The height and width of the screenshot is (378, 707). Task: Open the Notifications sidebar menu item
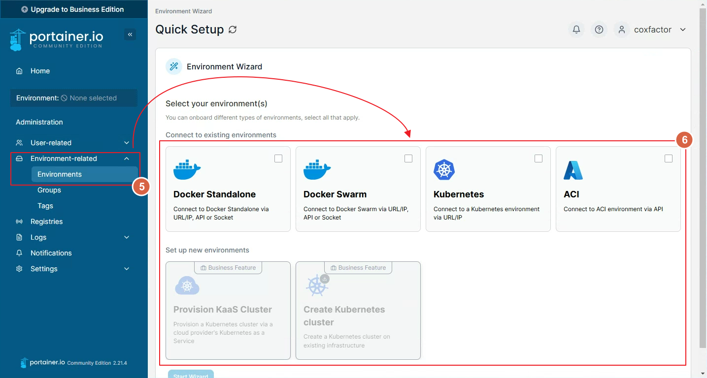coord(74,253)
